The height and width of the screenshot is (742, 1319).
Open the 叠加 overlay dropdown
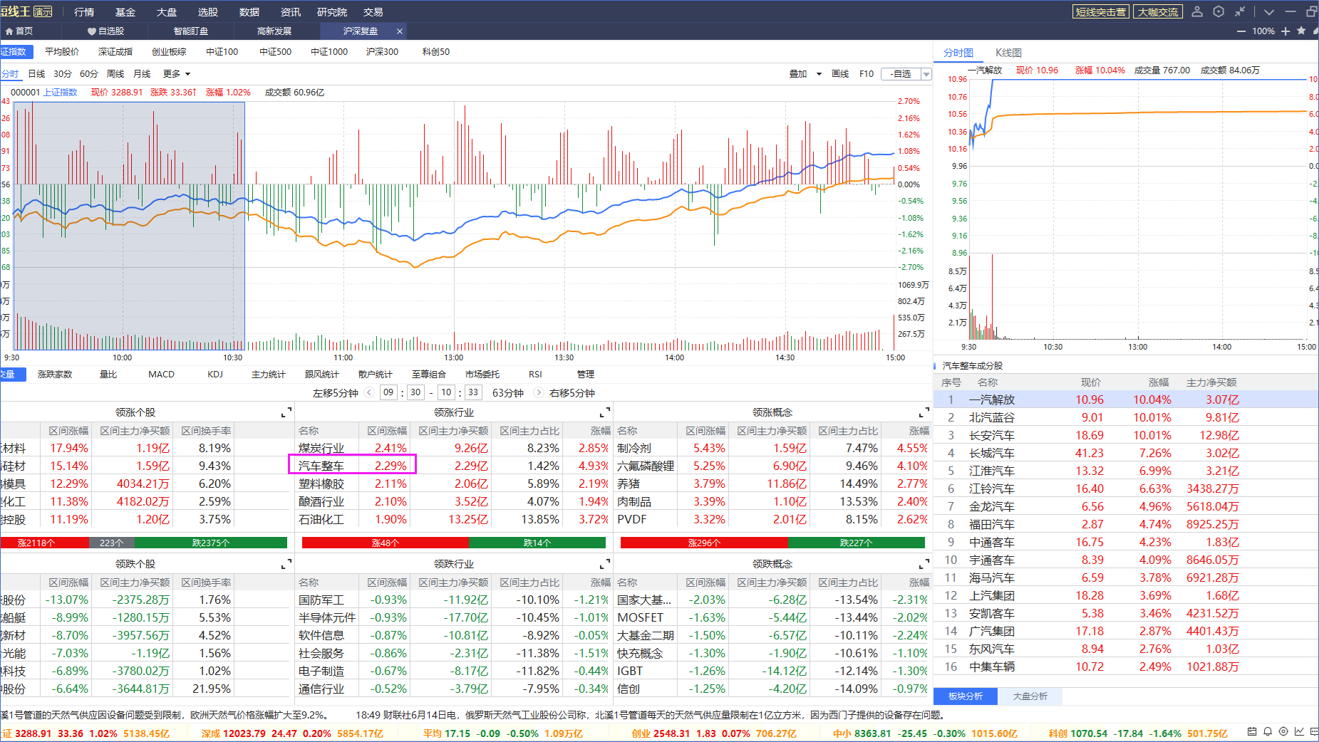tap(805, 74)
